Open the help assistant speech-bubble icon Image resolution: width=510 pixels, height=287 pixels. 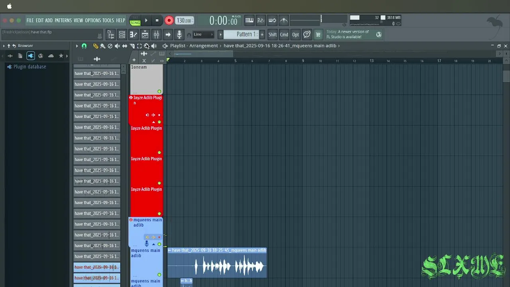coord(307,35)
